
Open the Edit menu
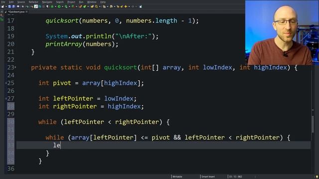coord(11,2)
